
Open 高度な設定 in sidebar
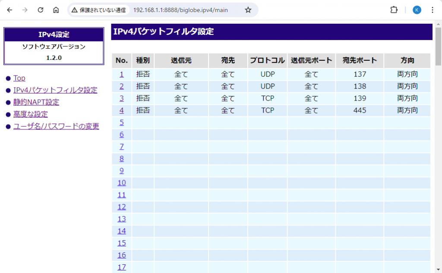(x=31, y=114)
